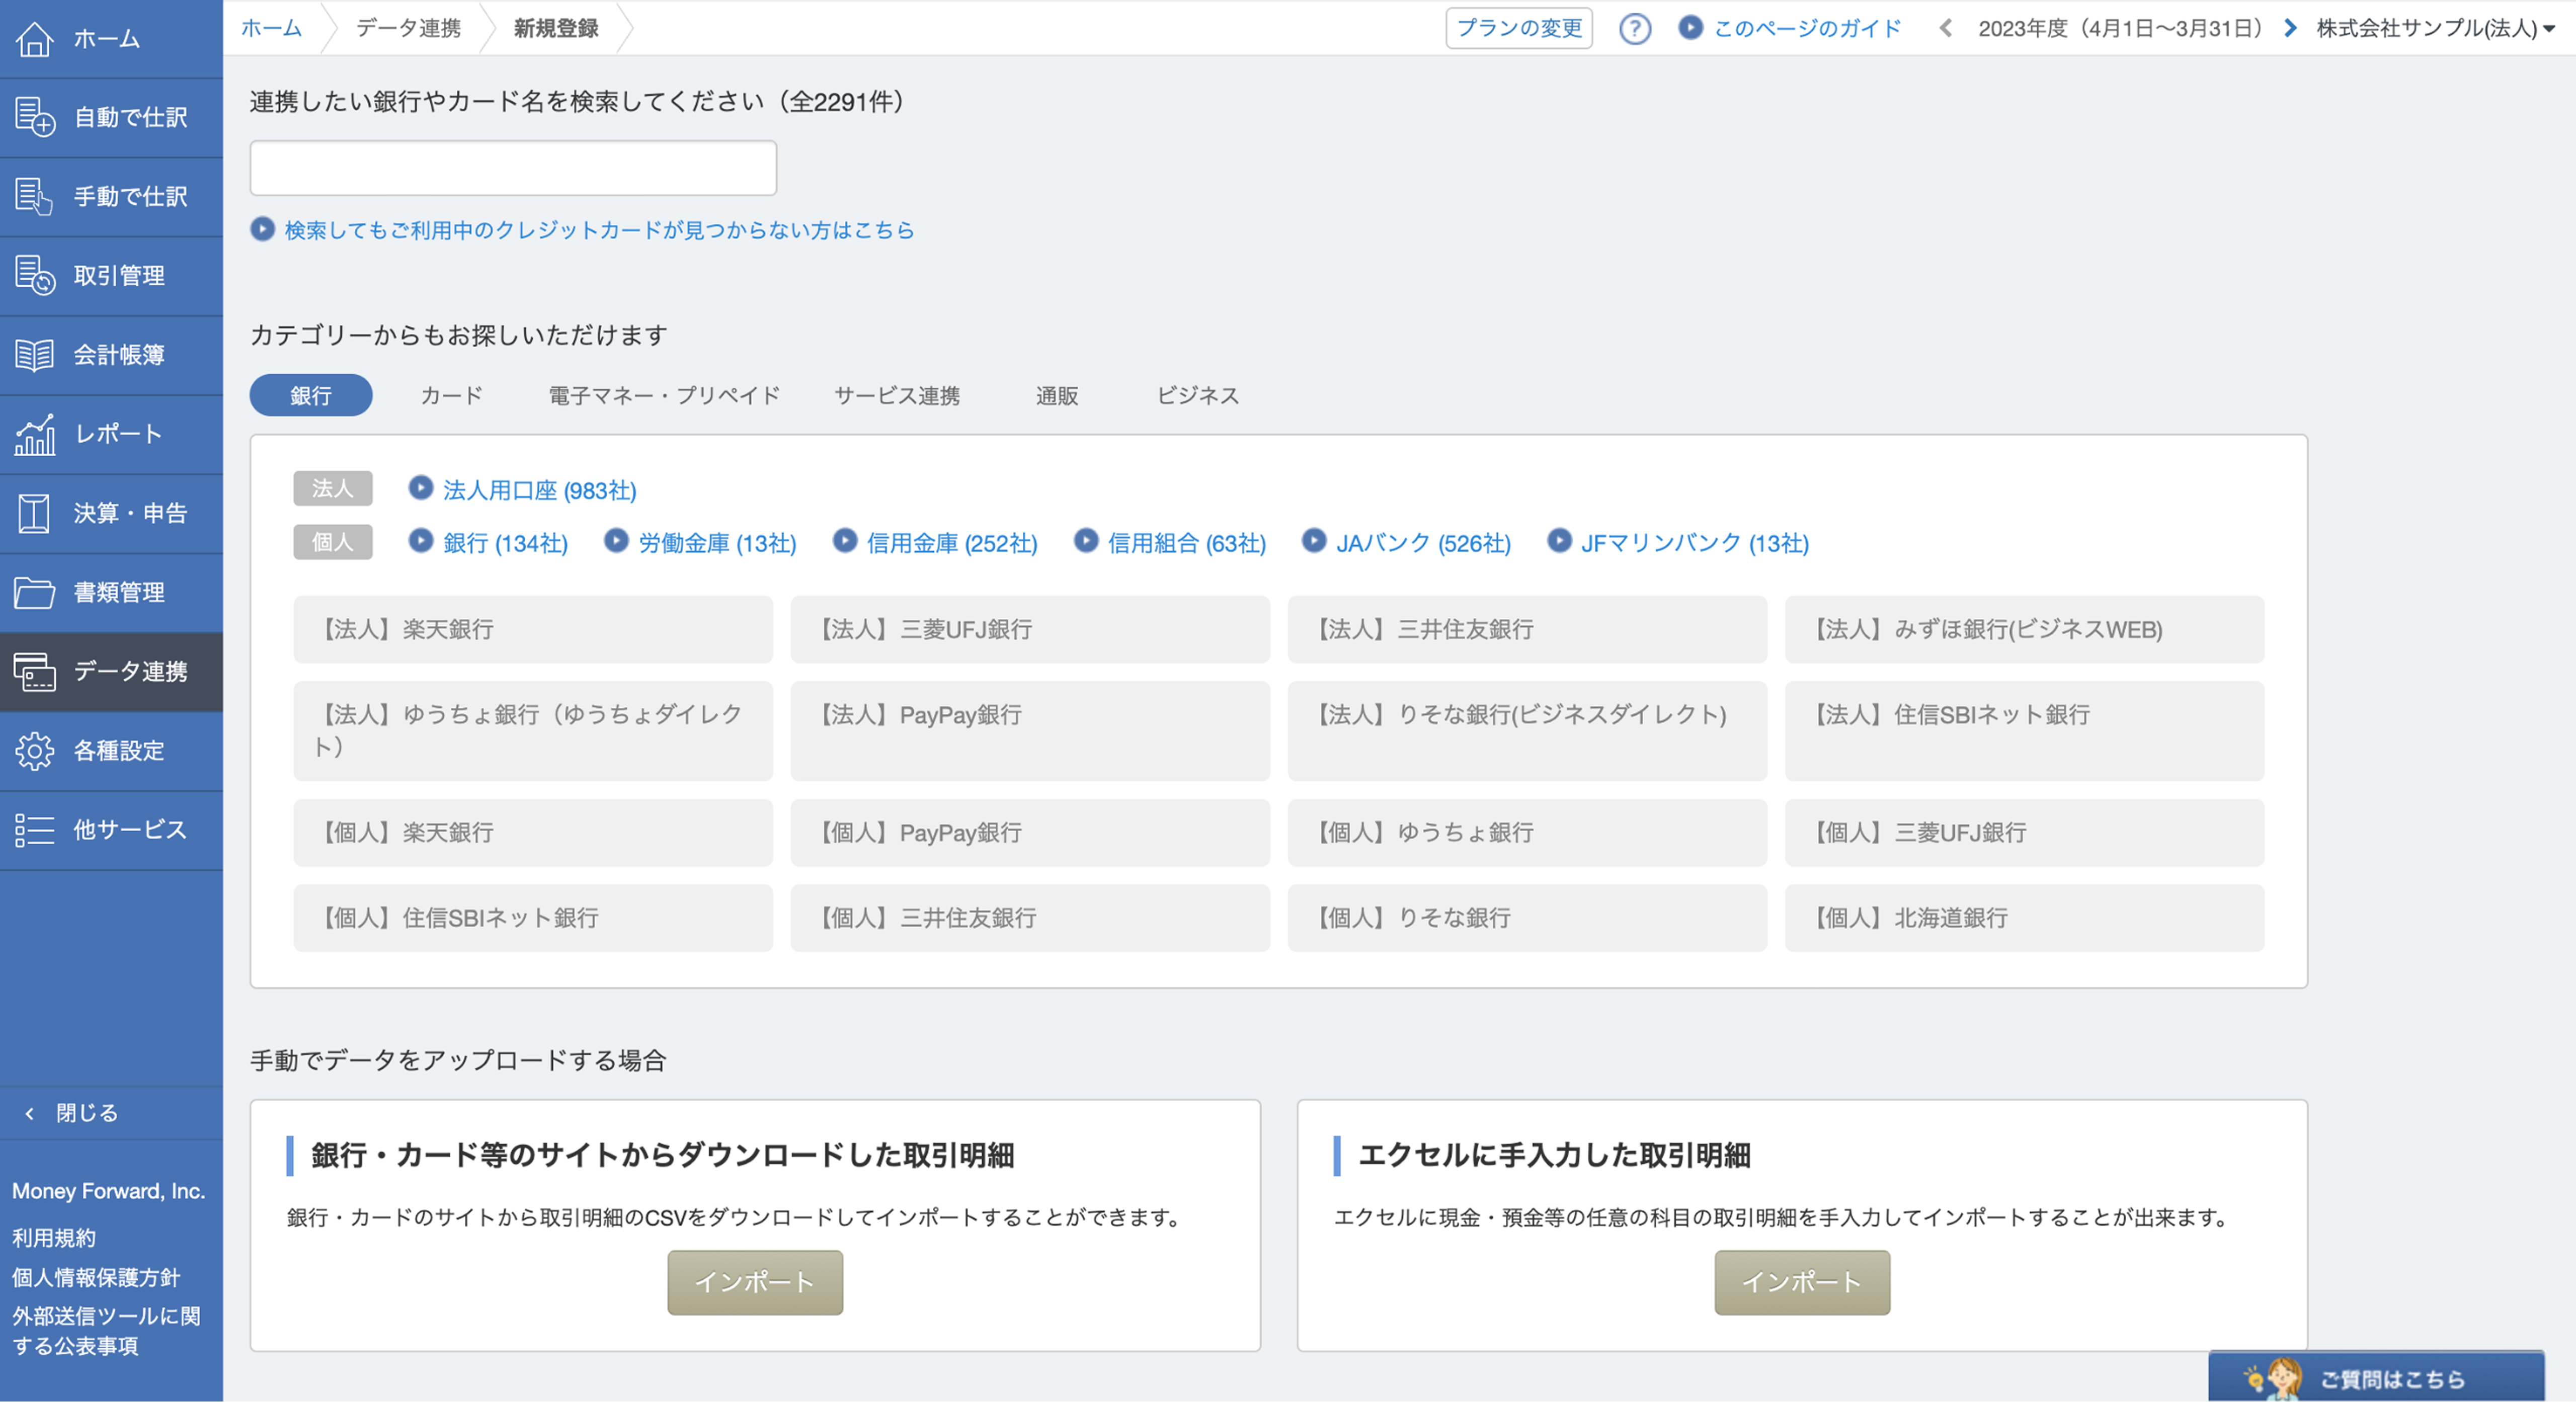Click the Home house icon in sidebar

pos(34,39)
